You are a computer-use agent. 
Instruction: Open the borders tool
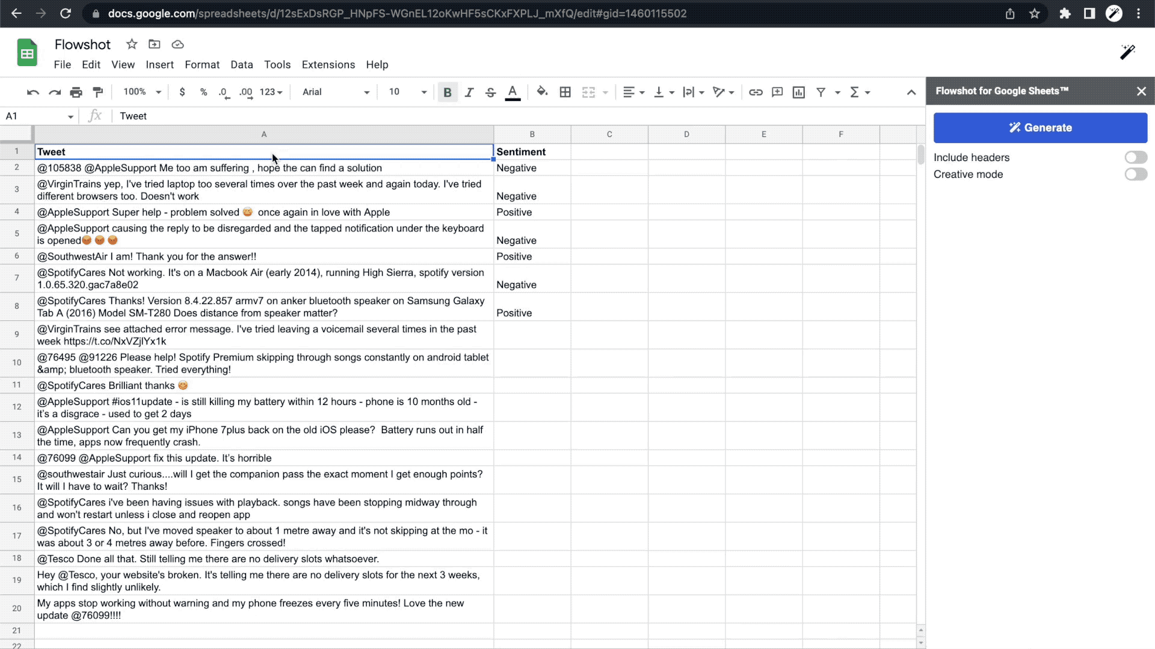point(565,92)
